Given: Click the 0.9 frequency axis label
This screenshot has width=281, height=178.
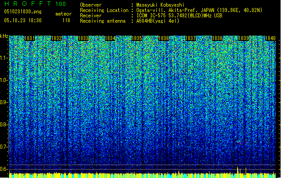Looking at the screenshot, I should [x=4, y=102].
